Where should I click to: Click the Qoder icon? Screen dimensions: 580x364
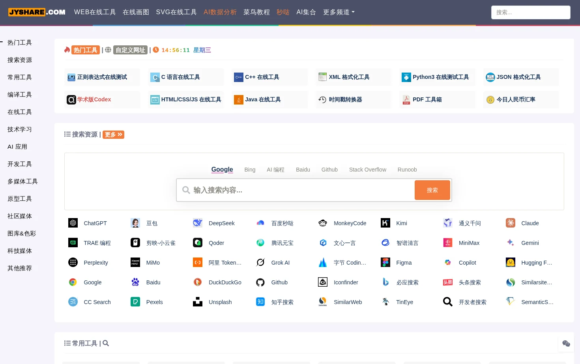pos(198,243)
